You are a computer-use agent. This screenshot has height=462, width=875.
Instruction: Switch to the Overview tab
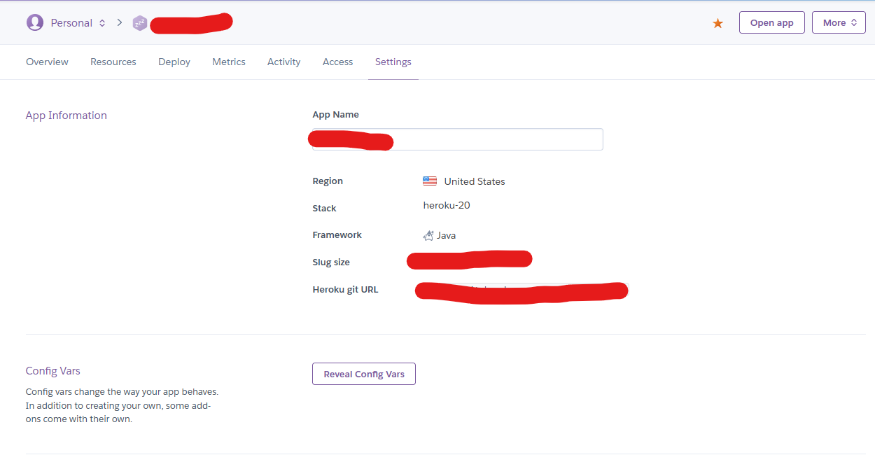[x=47, y=62]
